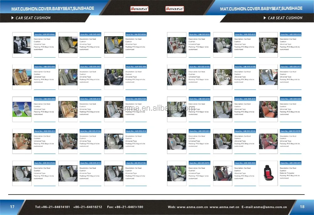Click the 'Item No.: AM-505-007' label
This screenshot has width=314, height=215.
[90, 66]
